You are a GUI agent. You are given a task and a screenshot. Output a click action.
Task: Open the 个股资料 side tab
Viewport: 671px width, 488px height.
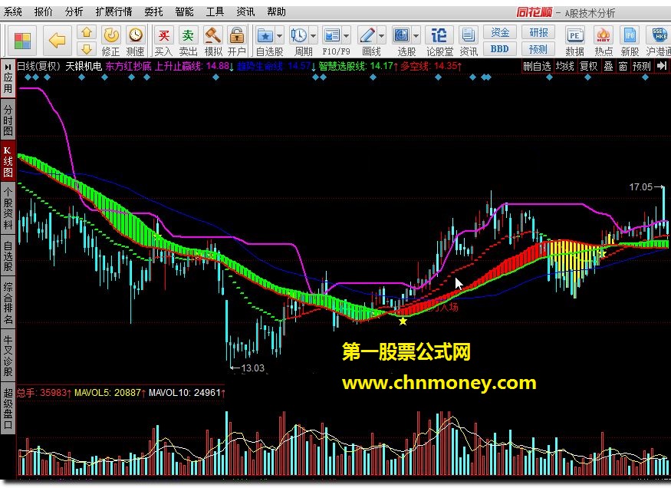click(x=8, y=208)
